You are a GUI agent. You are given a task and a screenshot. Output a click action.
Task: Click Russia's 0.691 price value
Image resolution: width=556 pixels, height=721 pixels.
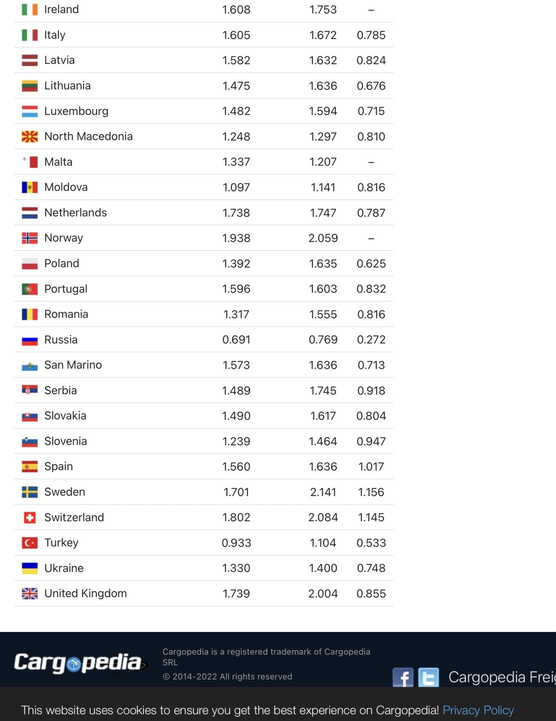236,340
